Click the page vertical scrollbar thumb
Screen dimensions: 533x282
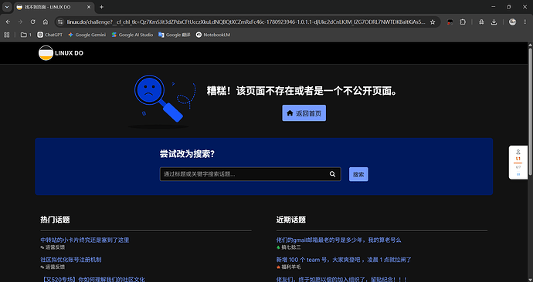[x=530, y=112]
